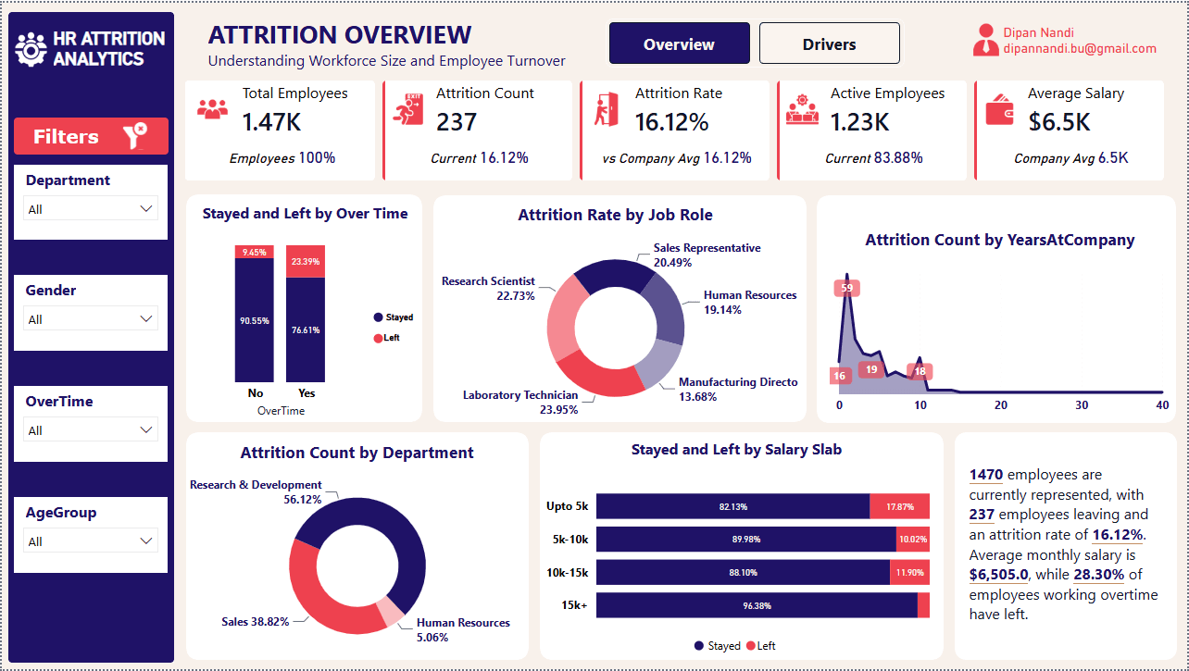Open the Gender filter dropdown

coord(91,319)
